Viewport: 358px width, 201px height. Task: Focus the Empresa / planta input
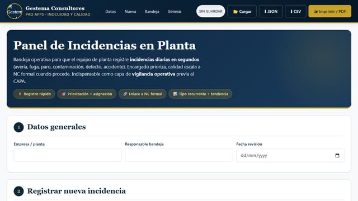point(68,155)
